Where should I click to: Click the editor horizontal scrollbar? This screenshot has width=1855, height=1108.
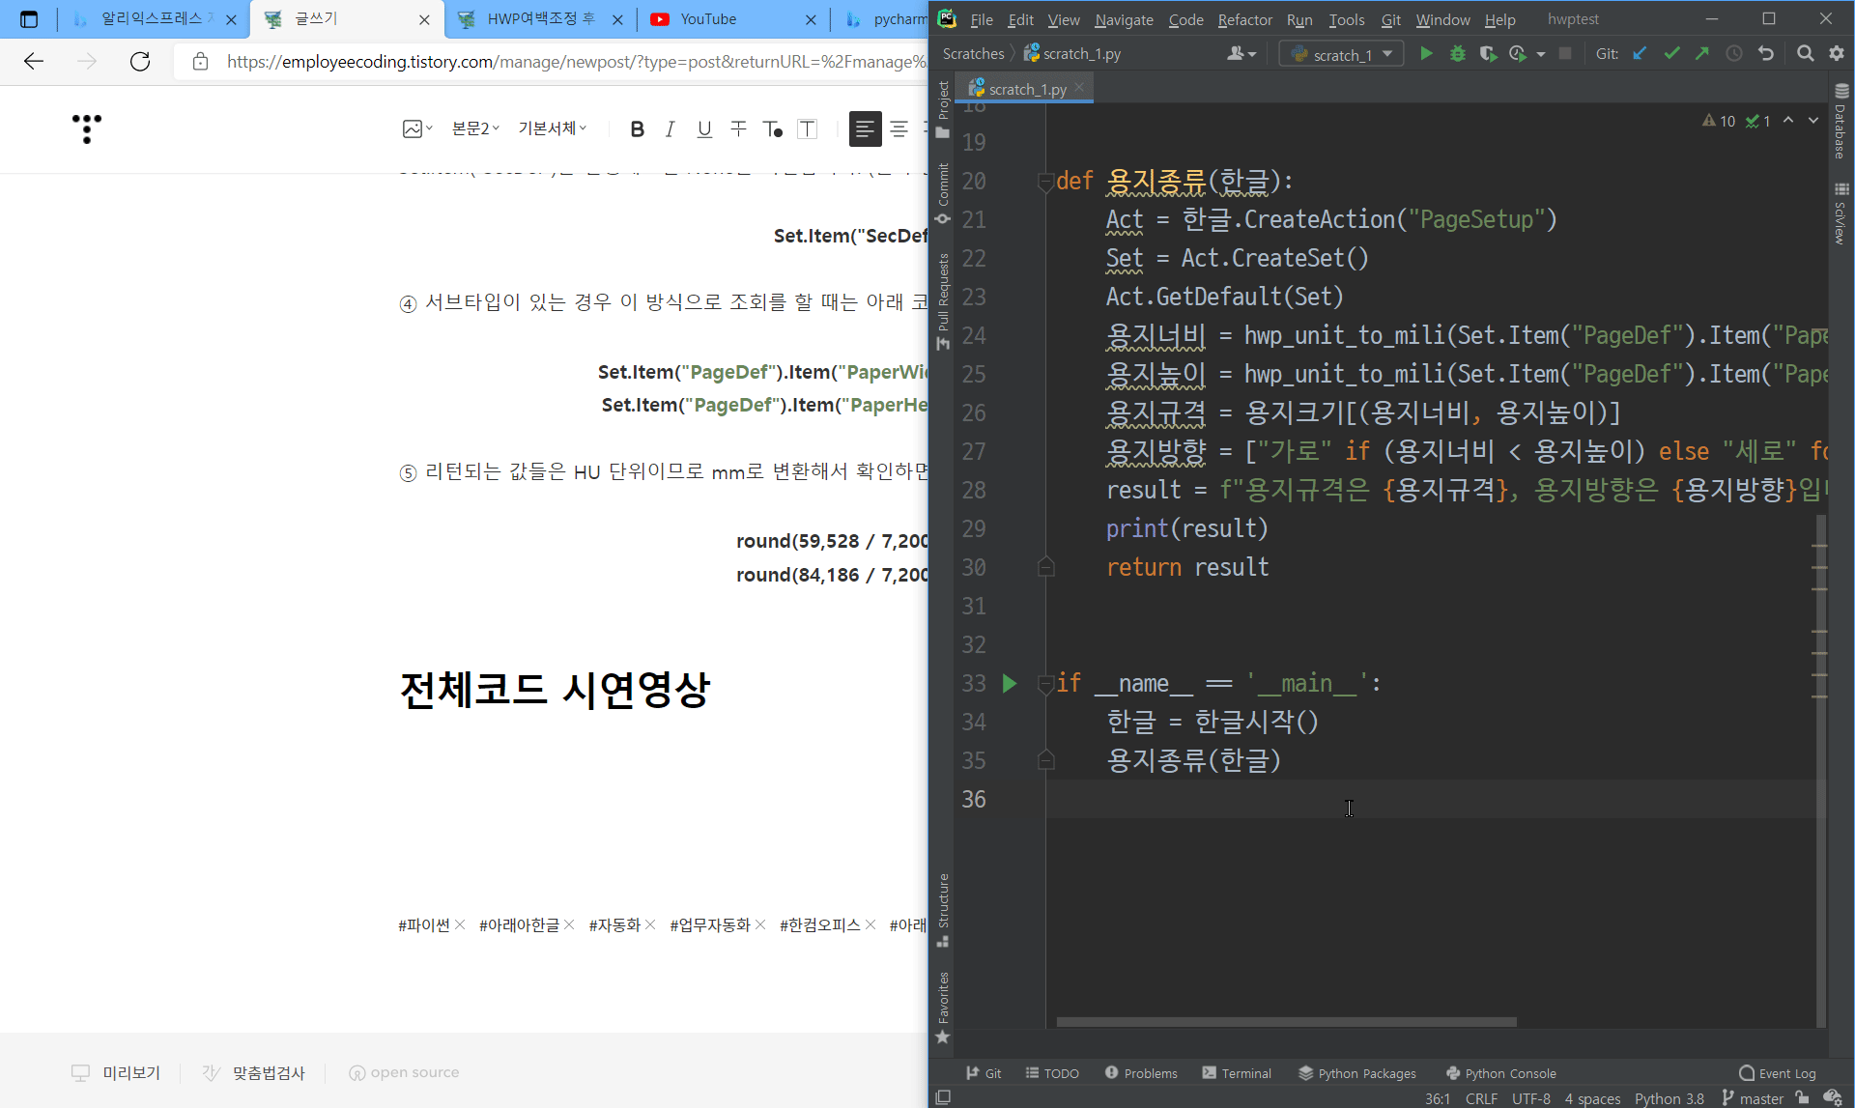coord(1285,1021)
